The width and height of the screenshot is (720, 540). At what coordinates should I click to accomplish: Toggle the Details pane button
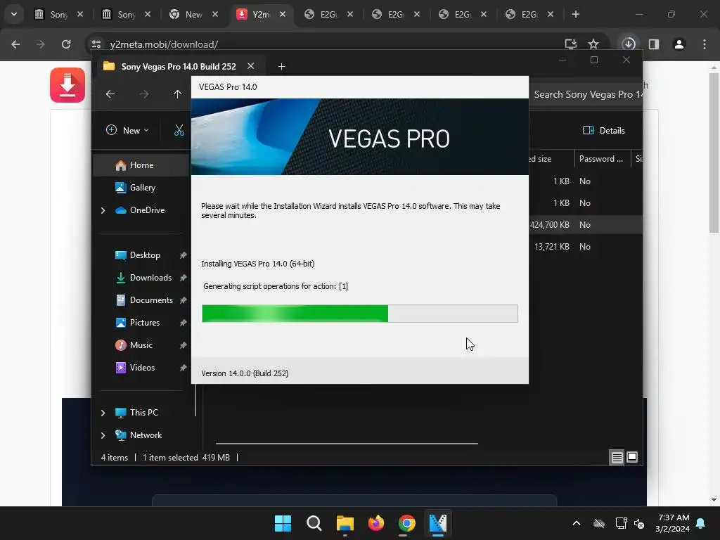(x=604, y=130)
